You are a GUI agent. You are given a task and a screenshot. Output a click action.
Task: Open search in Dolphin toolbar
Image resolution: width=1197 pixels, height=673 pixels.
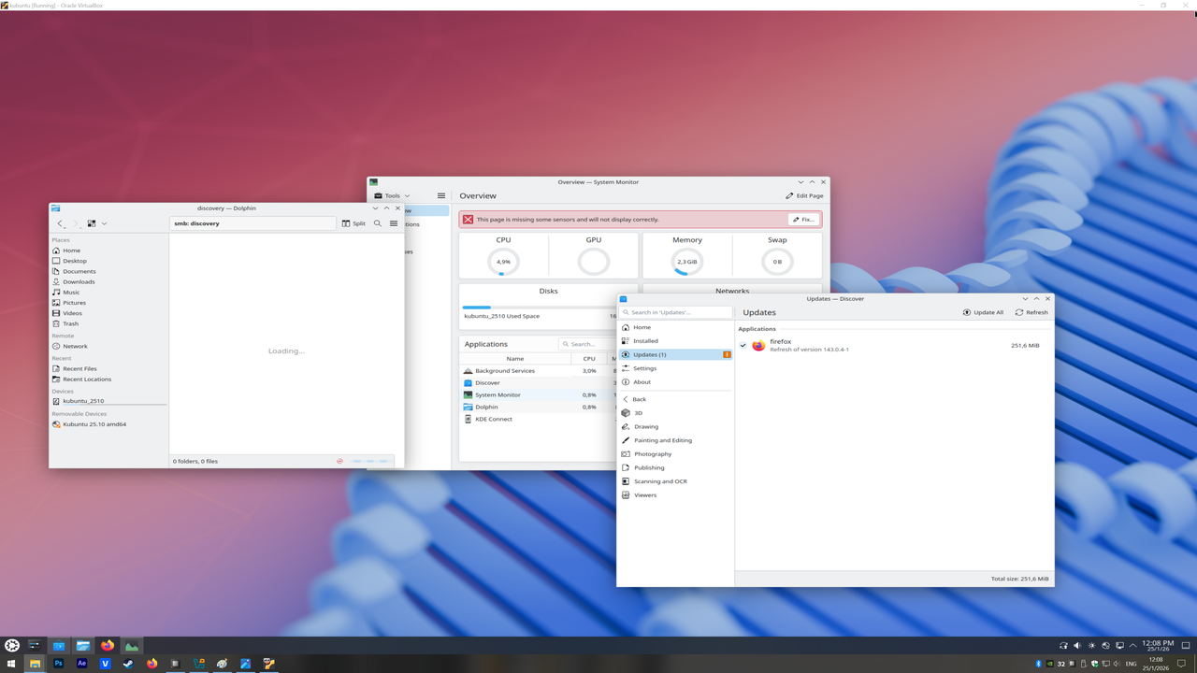point(378,223)
